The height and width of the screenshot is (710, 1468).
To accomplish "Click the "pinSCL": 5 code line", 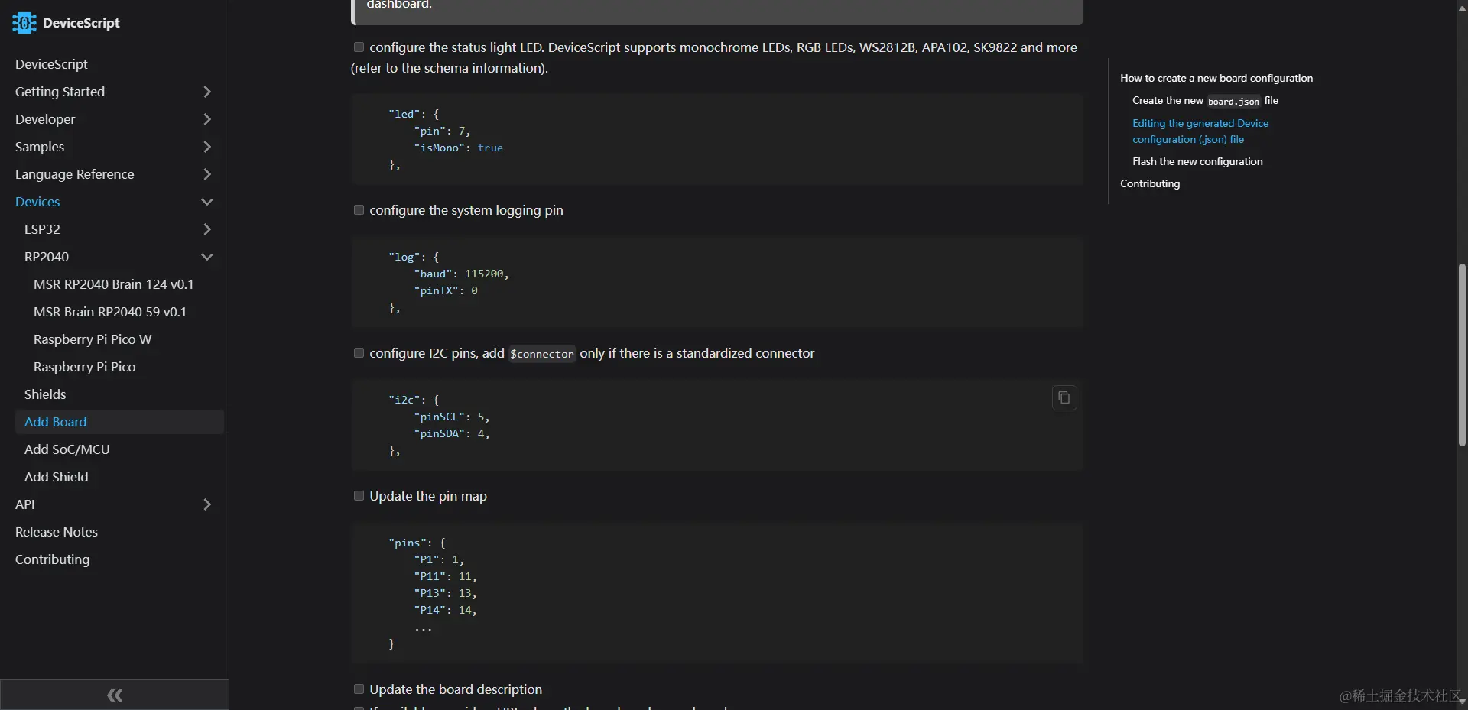I will click(x=451, y=417).
